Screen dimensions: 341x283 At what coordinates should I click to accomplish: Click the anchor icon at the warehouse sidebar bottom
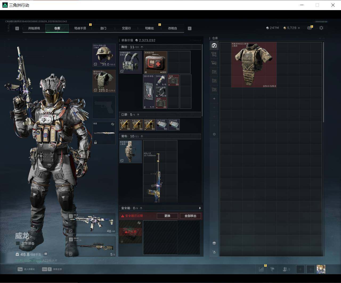point(214,252)
